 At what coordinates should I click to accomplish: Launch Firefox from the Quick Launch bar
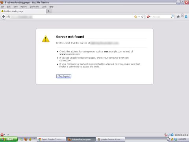tap(26, 139)
